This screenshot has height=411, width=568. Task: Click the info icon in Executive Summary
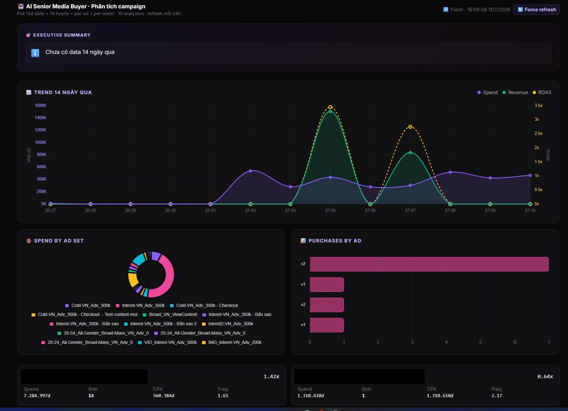tap(35, 53)
